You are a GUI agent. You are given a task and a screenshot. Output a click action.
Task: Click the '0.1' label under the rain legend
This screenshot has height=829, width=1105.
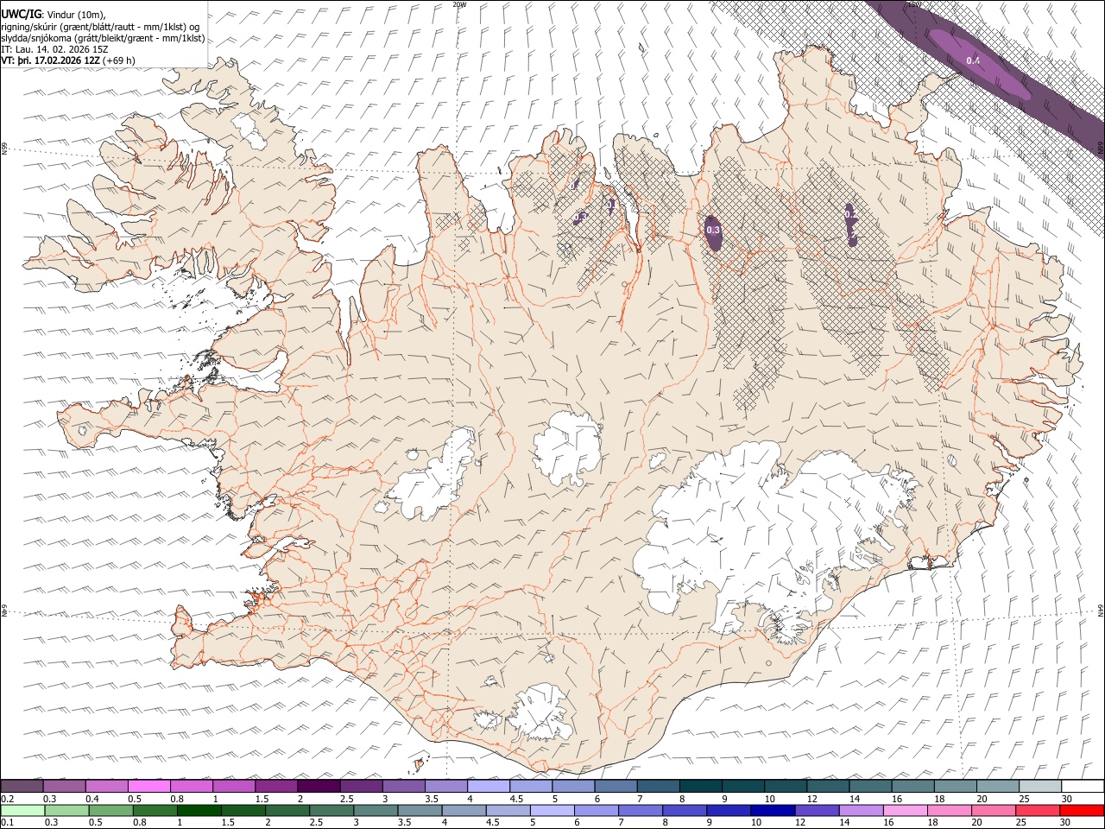[7, 822]
